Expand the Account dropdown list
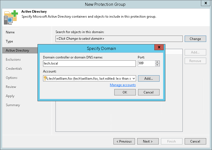212x150 pixels. click(x=134, y=78)
